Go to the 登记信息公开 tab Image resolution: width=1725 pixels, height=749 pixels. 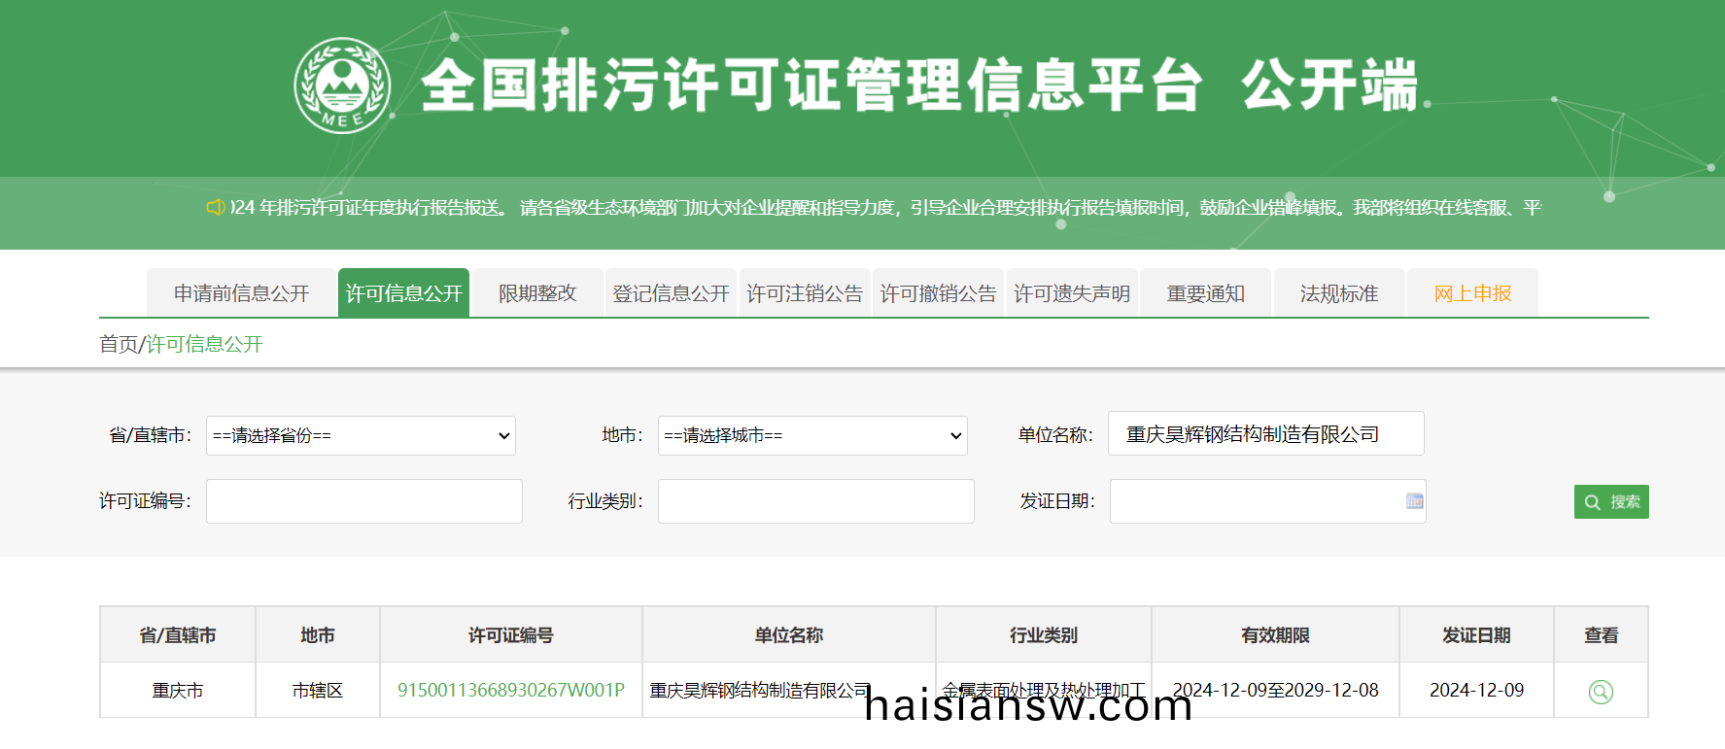point(671,293)
